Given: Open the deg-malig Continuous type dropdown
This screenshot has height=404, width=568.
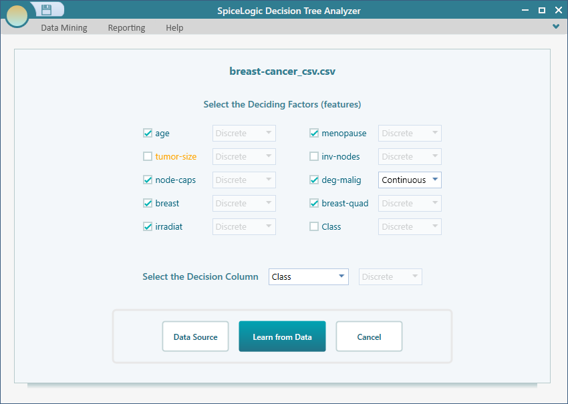Looking at the screenshot, I should coord(410,180).
